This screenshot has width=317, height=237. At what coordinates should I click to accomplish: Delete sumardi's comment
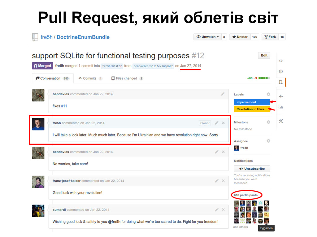coord(224,210)
